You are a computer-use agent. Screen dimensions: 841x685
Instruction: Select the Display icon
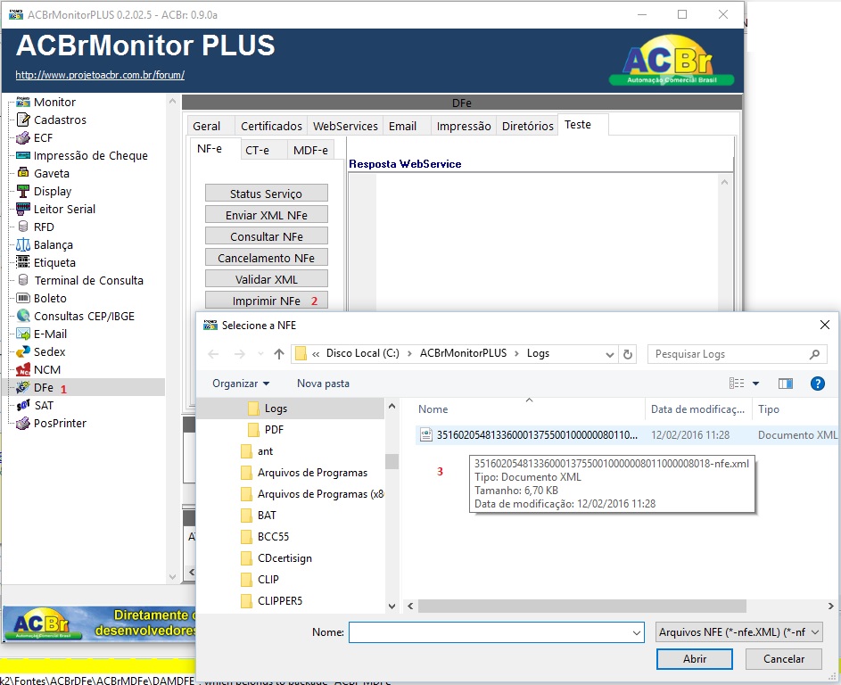[x=23, y=191]
